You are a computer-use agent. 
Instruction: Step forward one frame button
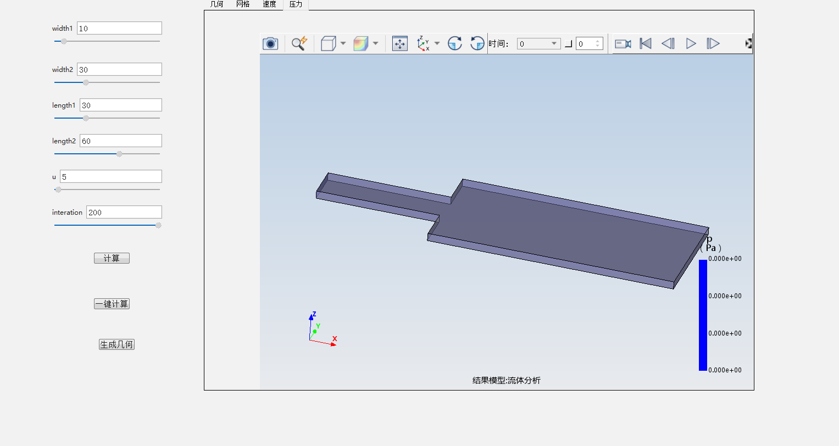pos(713,43)
